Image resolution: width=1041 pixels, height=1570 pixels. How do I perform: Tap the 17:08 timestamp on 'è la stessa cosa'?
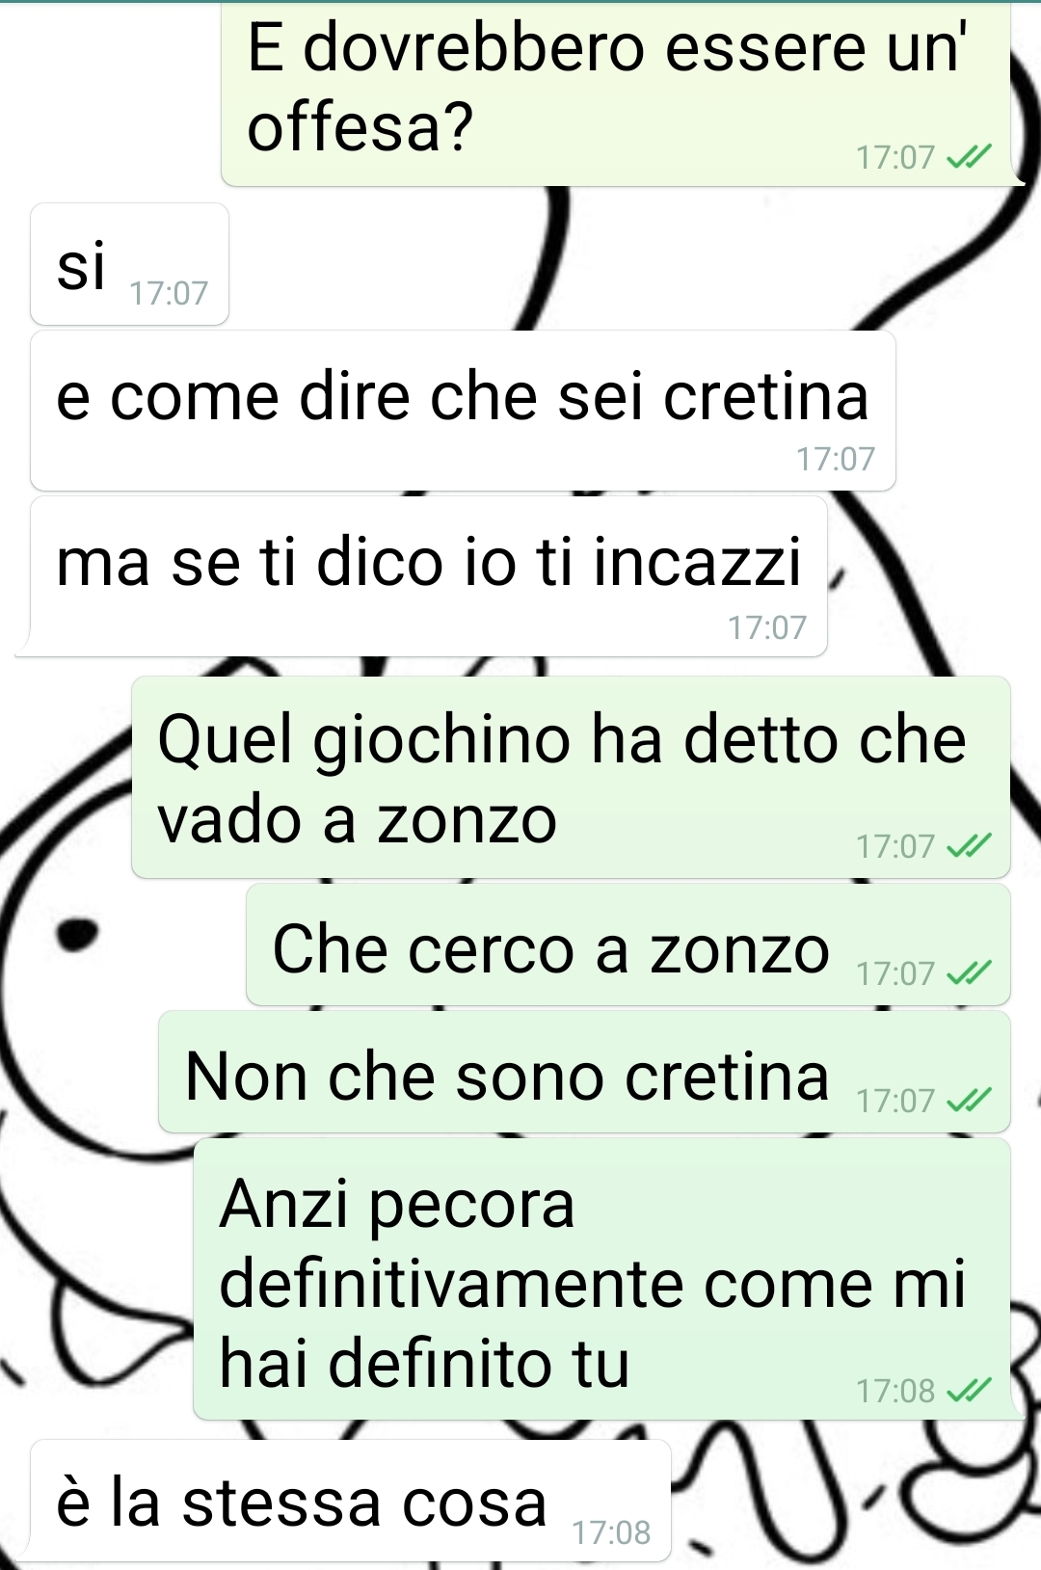tap(611, 1532)
